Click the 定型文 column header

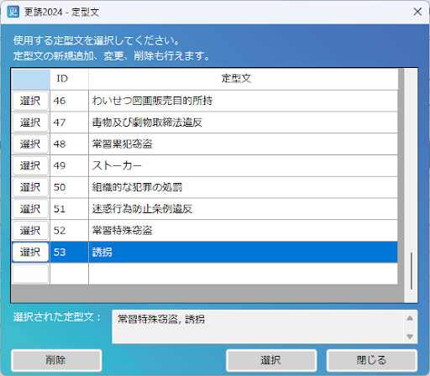pos(243,79)
